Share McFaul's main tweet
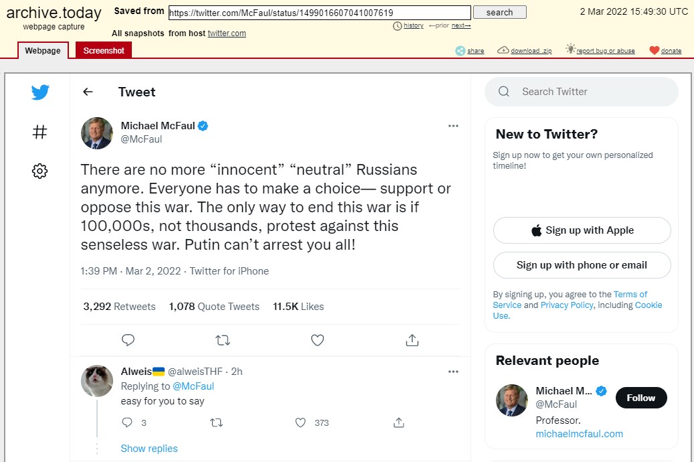Image resolution: width=694 pixels, height=462 pixels. (412, 340)
